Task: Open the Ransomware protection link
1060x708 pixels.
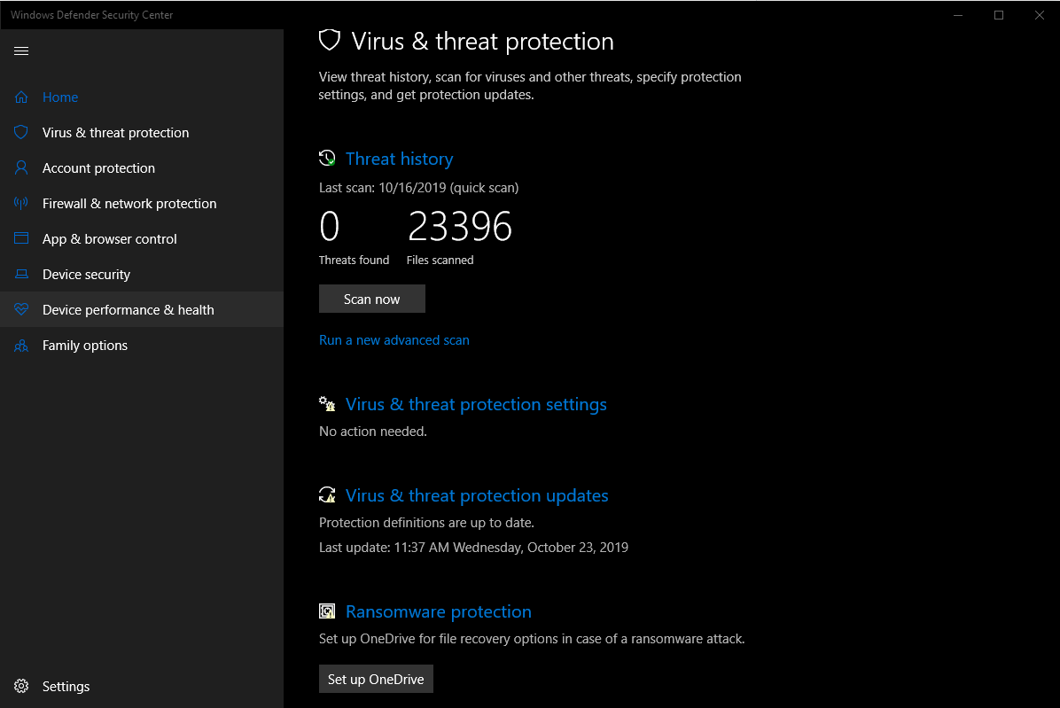Action: point(438,611)
